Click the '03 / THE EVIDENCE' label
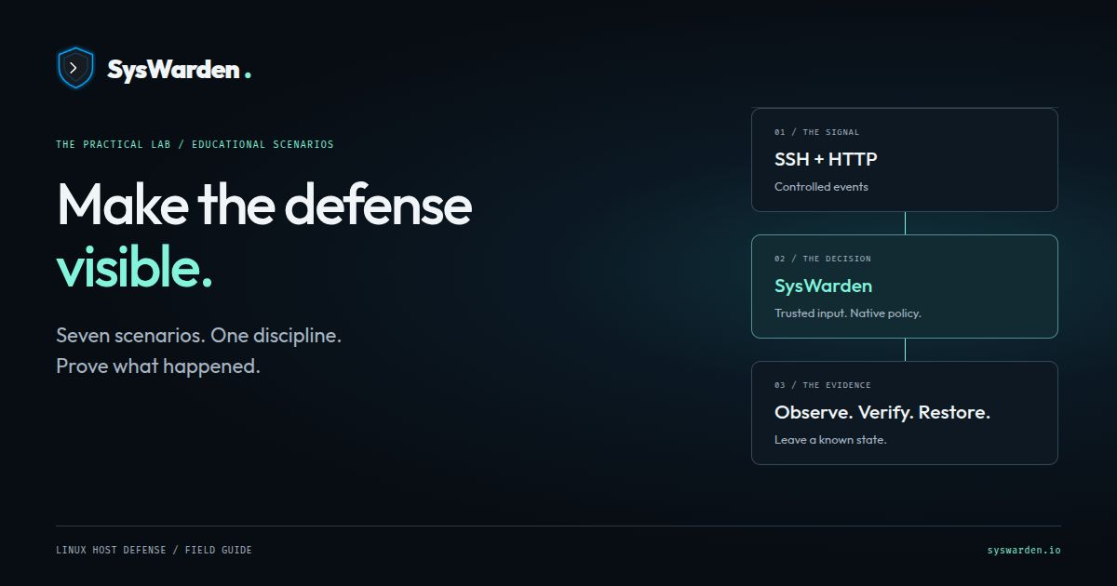Image resolution: width=1117 pixels, height=586 pixels. pos(823,385)
